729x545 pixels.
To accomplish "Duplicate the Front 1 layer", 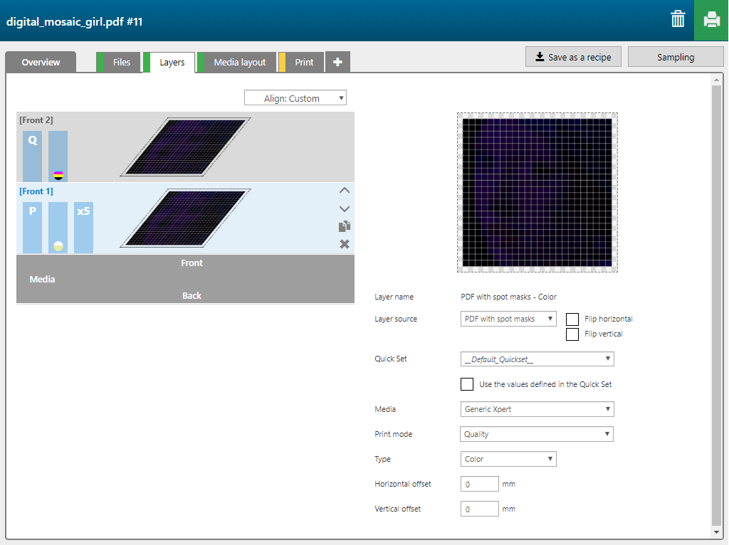I will pyautogui.click(x=345, y=226).
